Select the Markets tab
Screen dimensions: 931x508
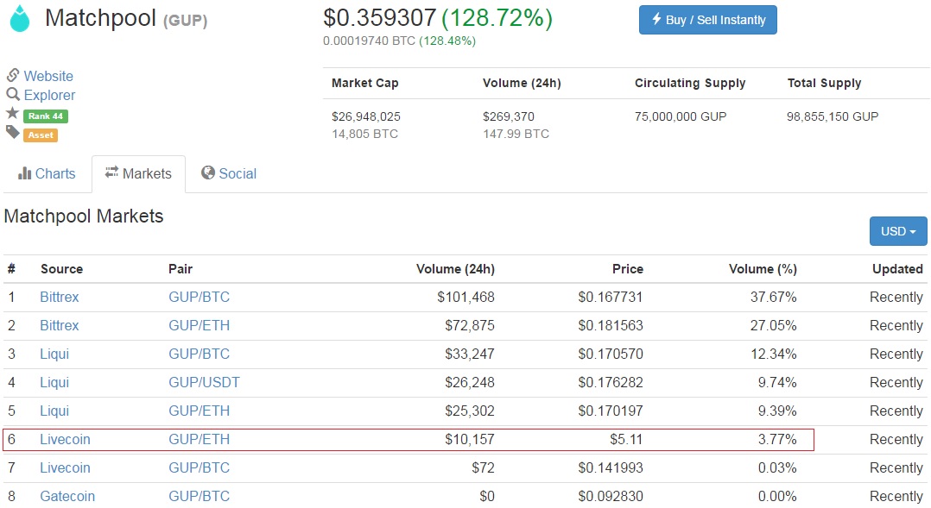(x=138, y=173)
